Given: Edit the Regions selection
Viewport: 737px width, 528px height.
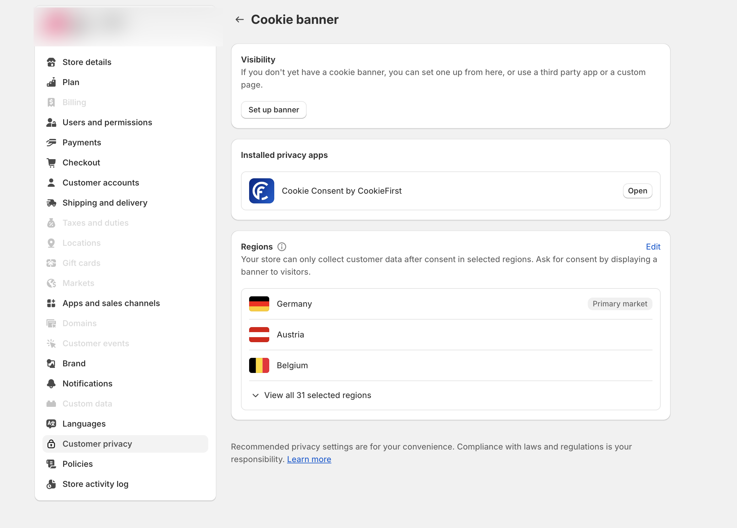Looking at the screenshot, I should [653, 247].
